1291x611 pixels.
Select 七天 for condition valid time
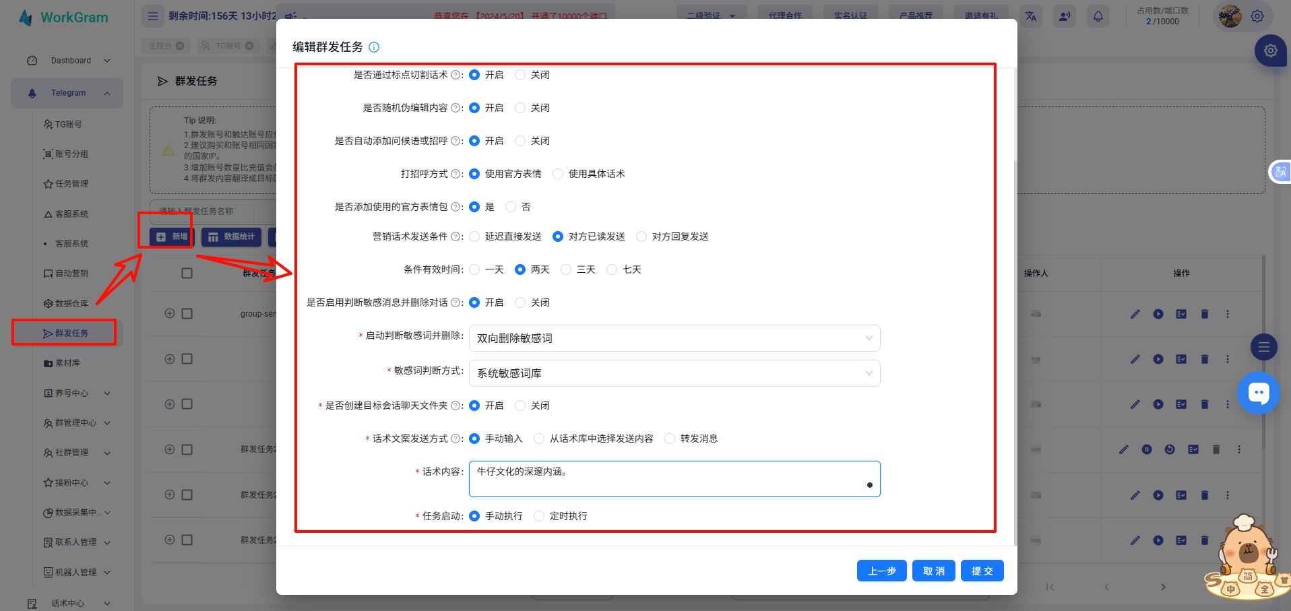612,269
